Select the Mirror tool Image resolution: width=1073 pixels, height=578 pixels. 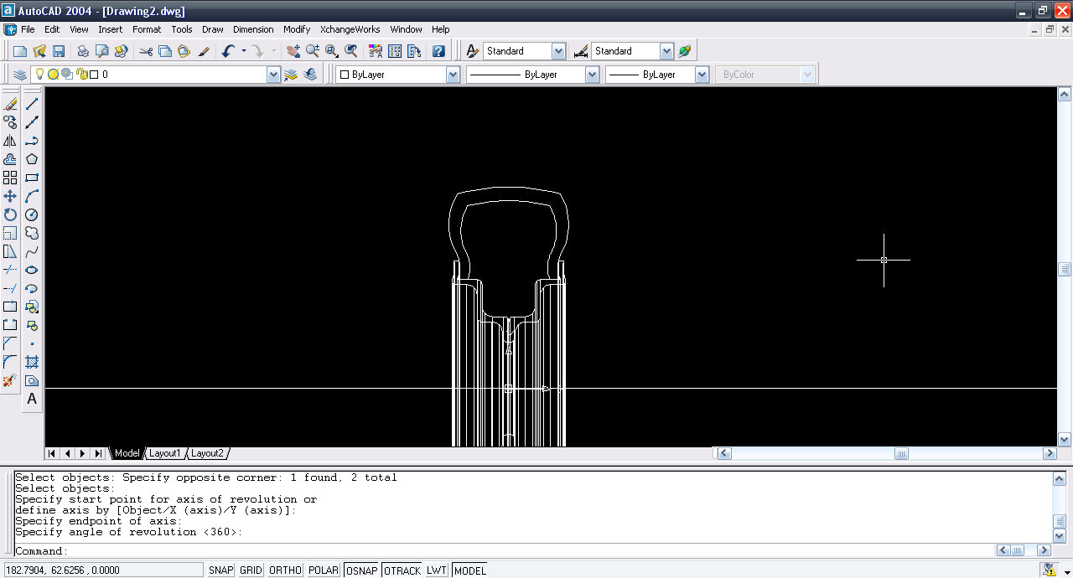click(x=10, y=141)
